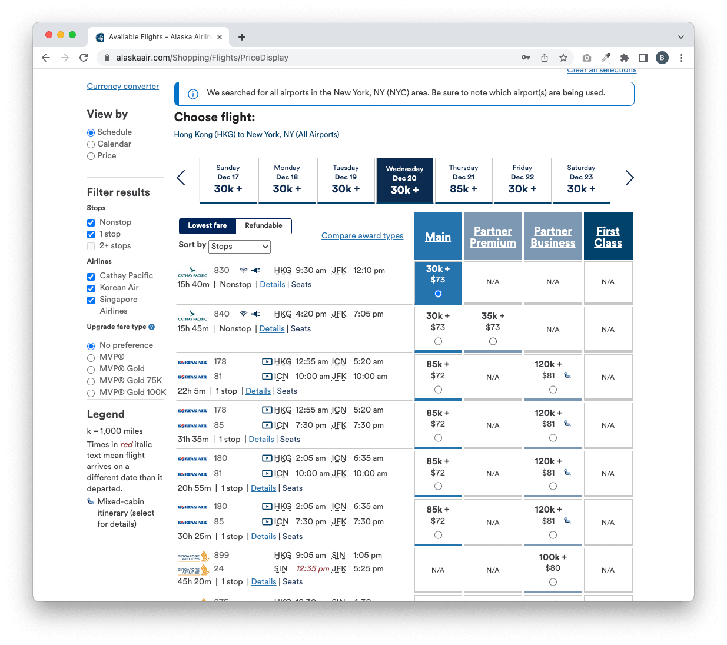The image size is (727, 645).
Task: Bookmark this page with the star icon
Action: (x=563, y=58)
